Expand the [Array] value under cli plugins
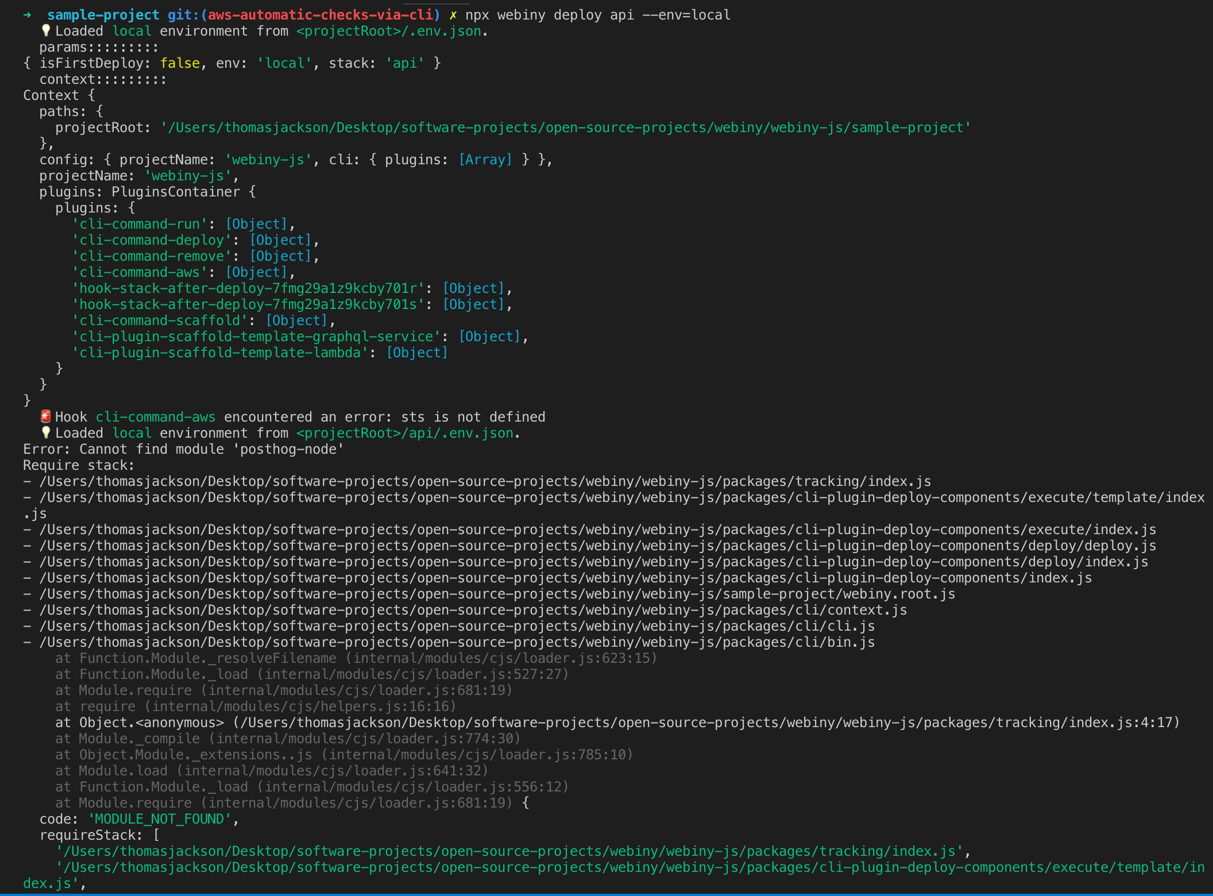 click(485, 160)
